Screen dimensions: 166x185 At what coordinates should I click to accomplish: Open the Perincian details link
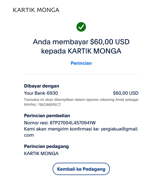[81, 63]
